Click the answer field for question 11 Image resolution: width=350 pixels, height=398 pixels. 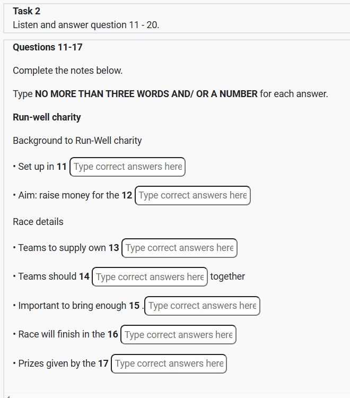127,167
